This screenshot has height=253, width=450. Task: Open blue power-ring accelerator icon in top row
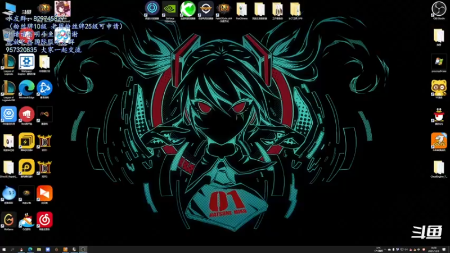[x=152, y=10]
